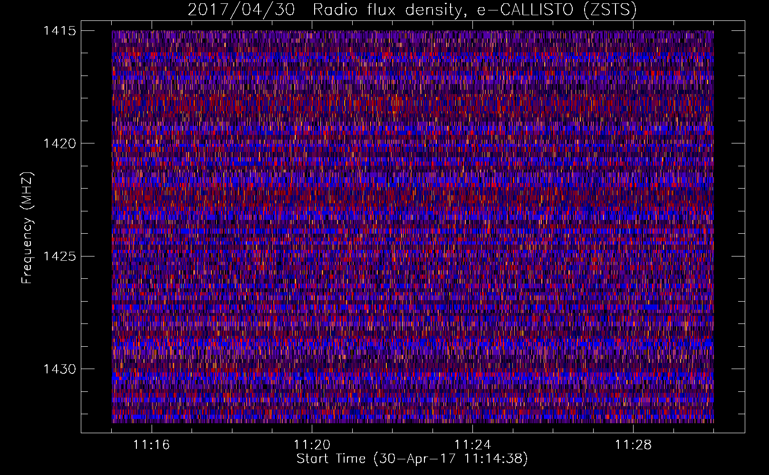Select the 1420 frequency axis label
Screen dimensions: 769x475
click(x=59, y=143)
